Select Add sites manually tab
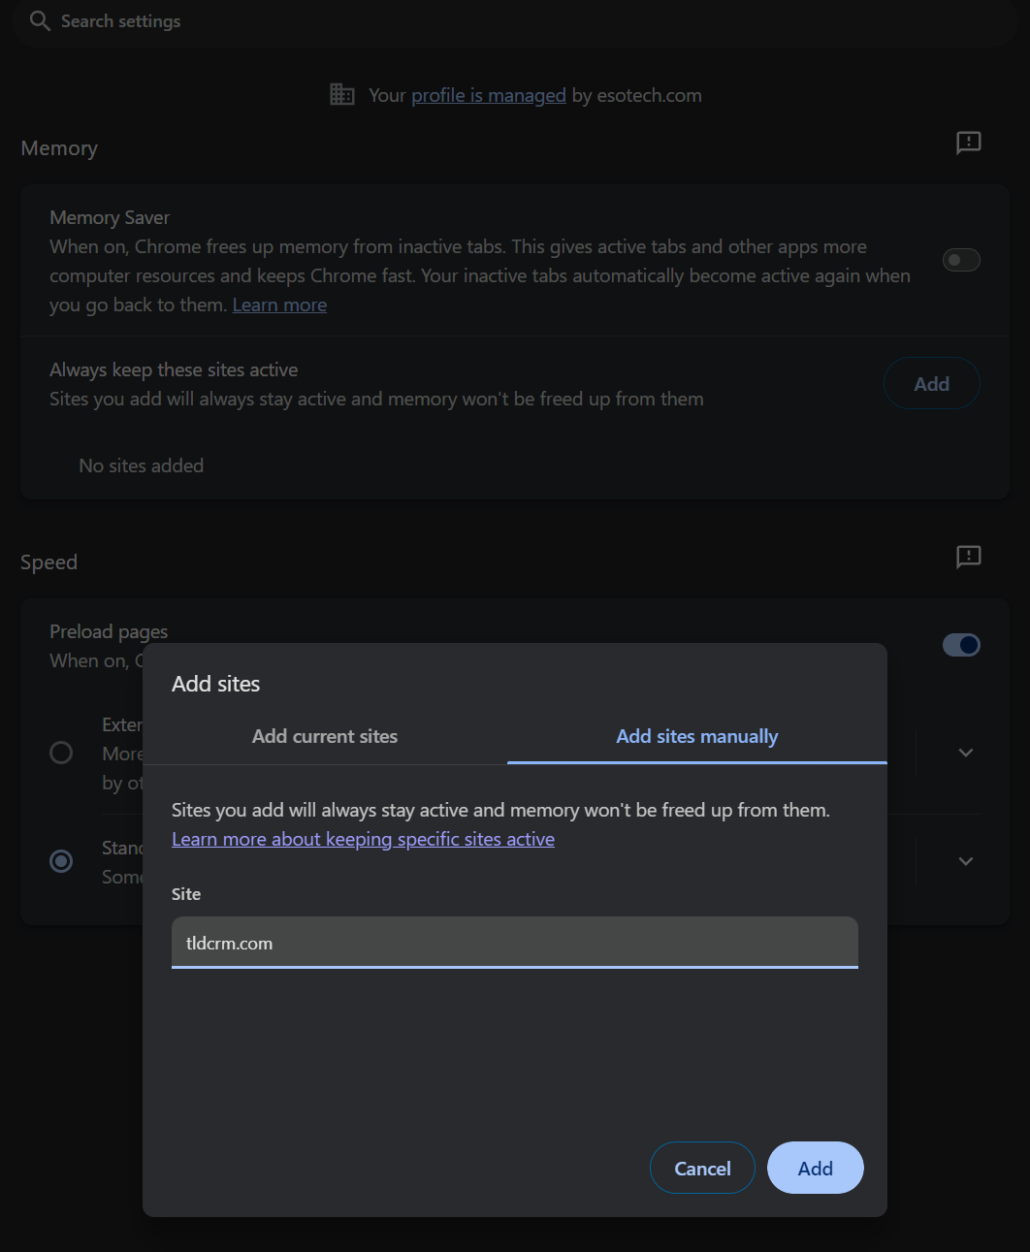This screenshot has width=1030, height=1252. 697,736
